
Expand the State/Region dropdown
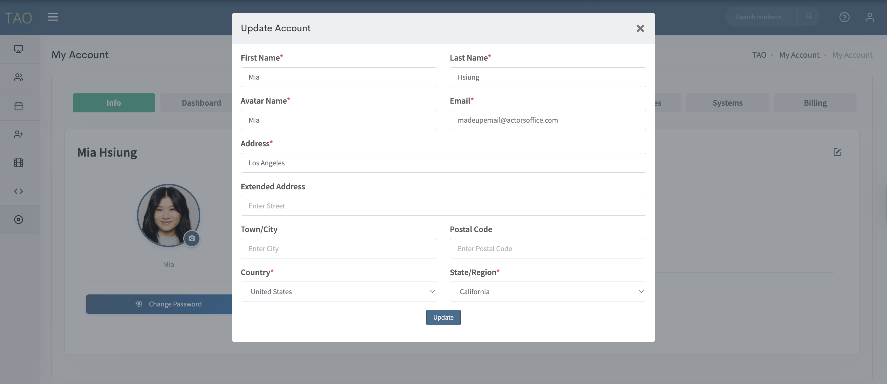pos(548,291)
